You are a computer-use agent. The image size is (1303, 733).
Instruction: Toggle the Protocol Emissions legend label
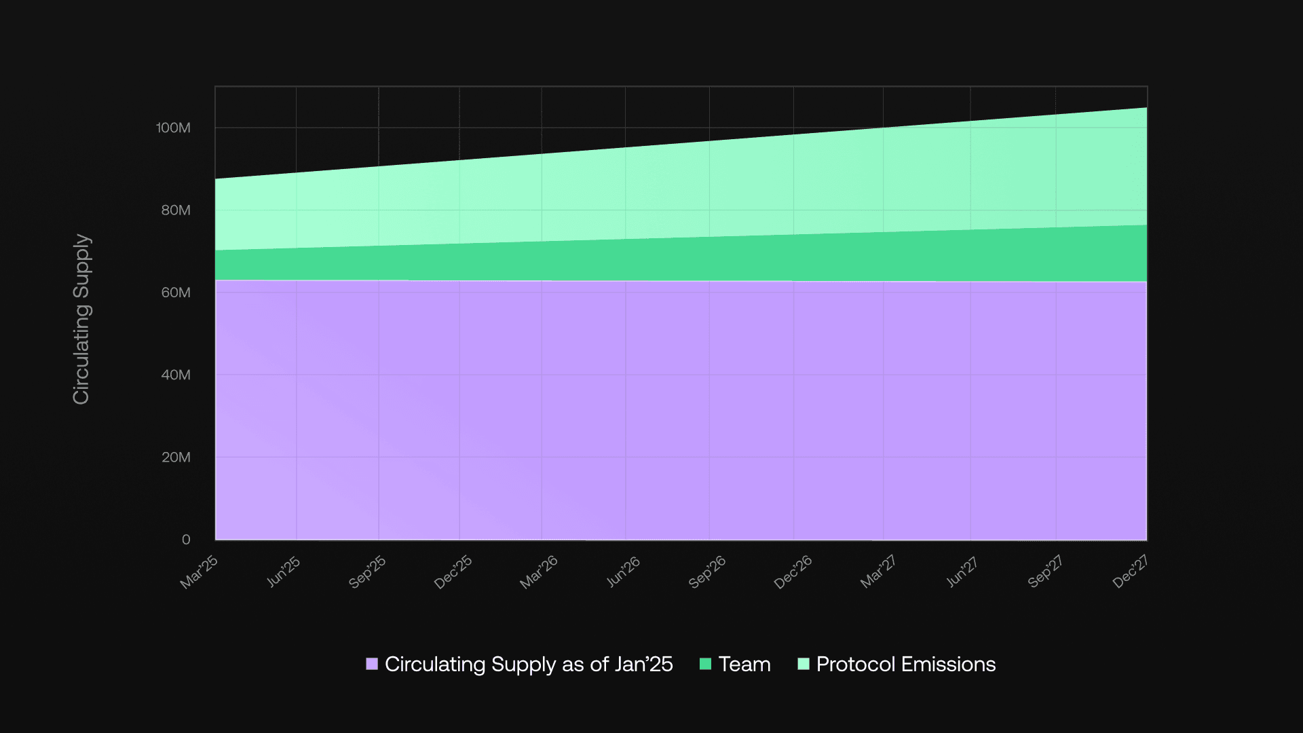(905, 664)
